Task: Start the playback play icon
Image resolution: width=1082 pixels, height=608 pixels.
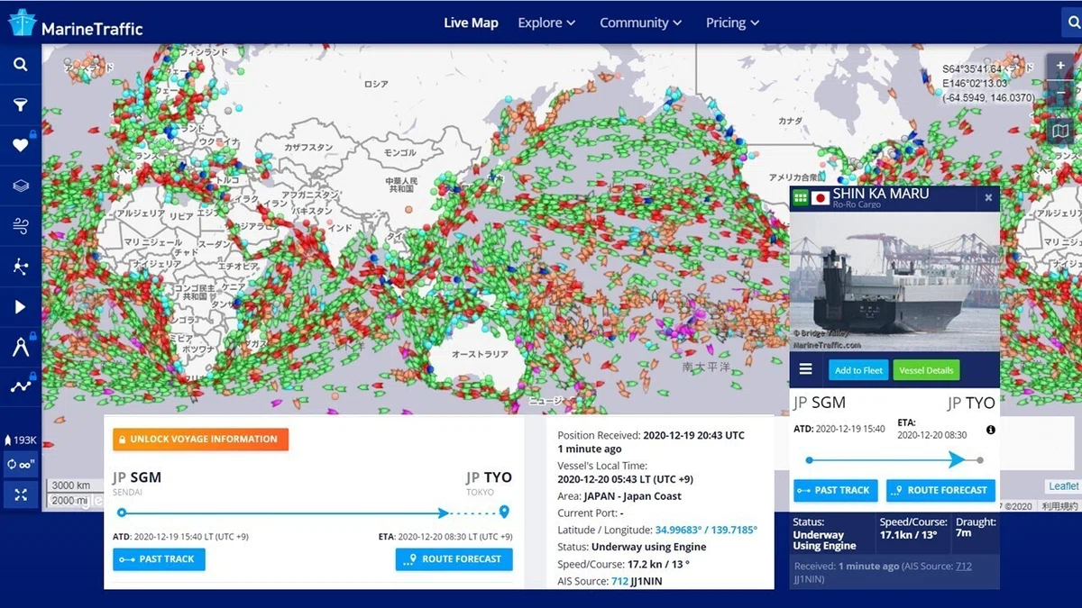Action: [x=20, y=307]
